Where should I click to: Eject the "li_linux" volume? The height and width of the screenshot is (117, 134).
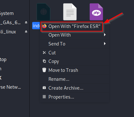tap(26, 31)
